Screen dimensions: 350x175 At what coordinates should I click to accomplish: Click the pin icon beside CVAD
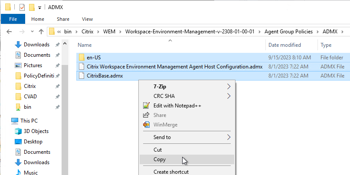coord(57,97)
